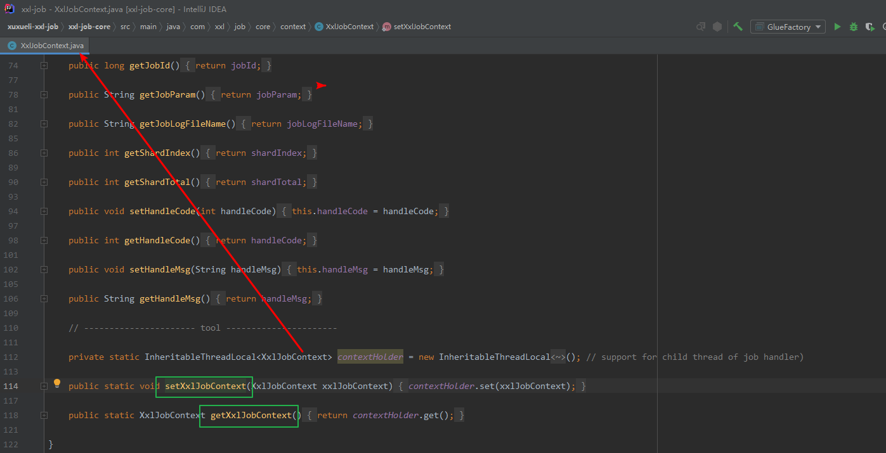Click the java breadcrumb
886x453 pixels.
point(173,27)
